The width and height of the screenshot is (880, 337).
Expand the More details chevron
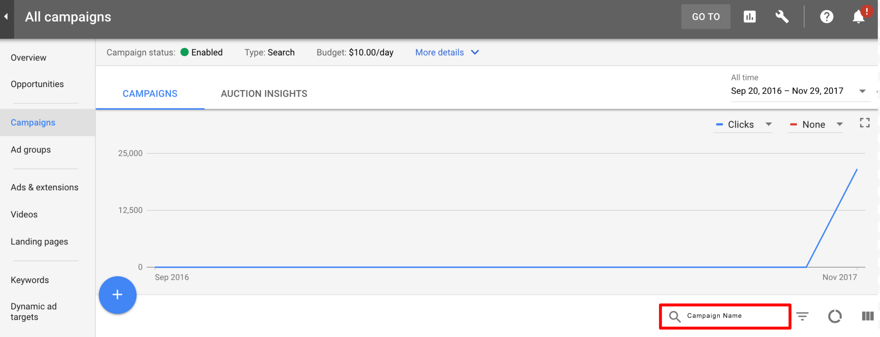pyautogui.click(x=475, y=52)
